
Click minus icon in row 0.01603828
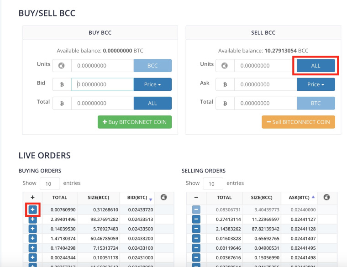pyautogui.click(x=196, y=238)
